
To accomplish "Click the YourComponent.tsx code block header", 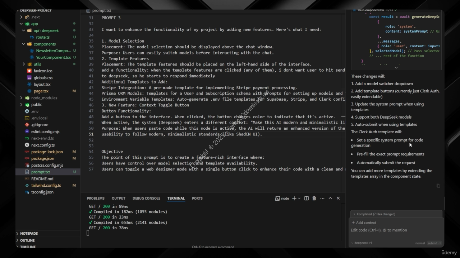I will point(396,10).
